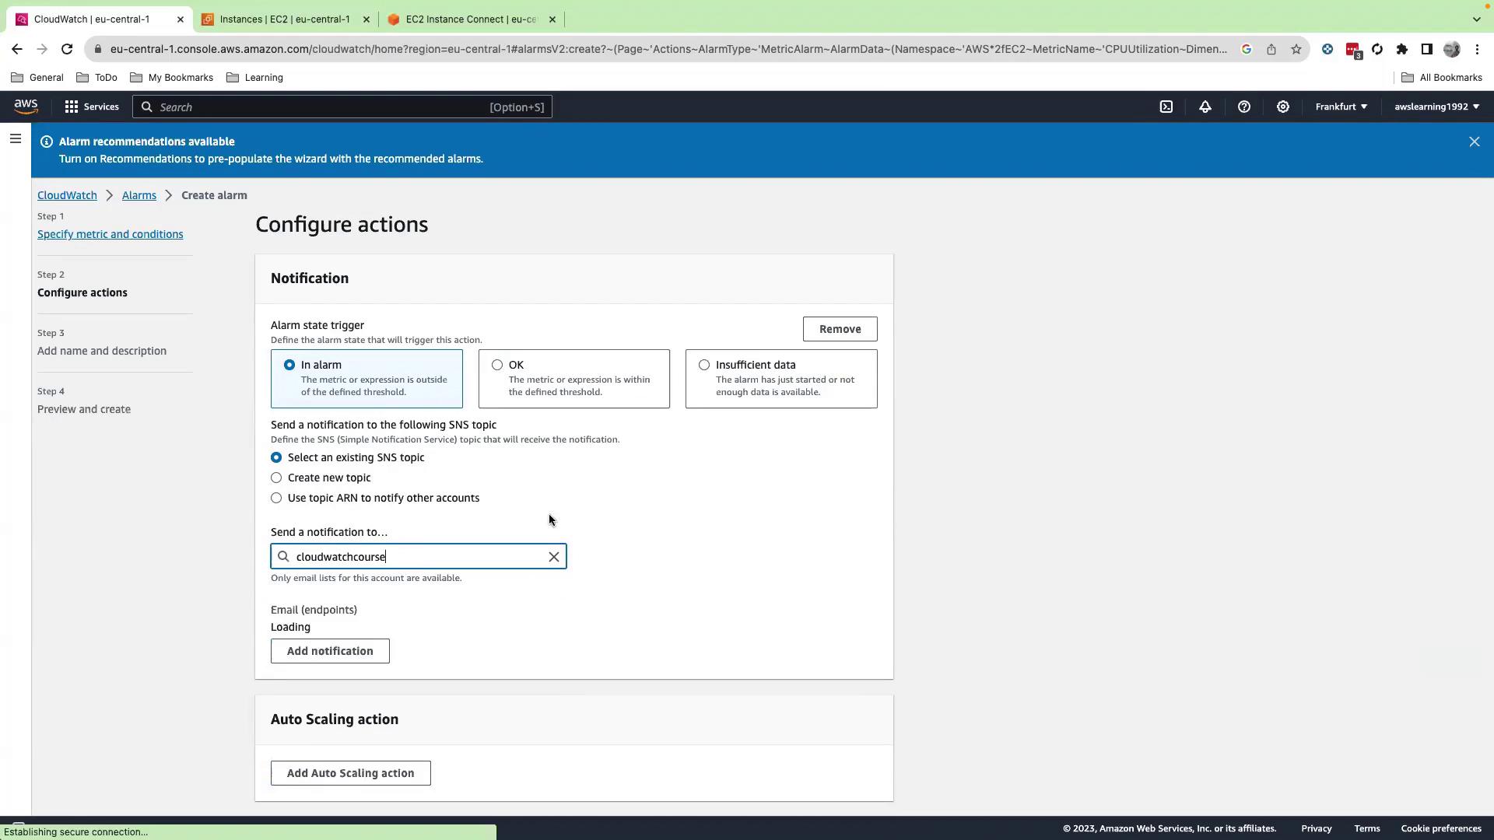The height and width of the screenshot is (840, 1494).
Task: Open the Alarms breadcrumb link
Action: pyautogui.click(x=139, y=195)
